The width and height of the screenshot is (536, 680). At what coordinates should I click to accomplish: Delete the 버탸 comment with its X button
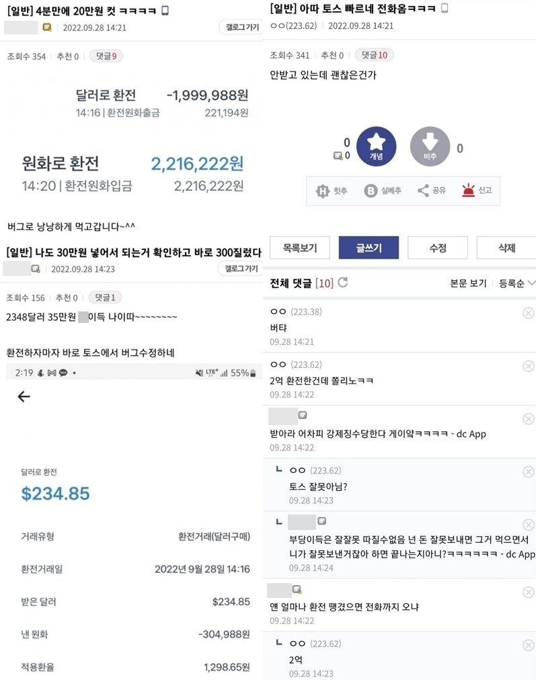528,312
